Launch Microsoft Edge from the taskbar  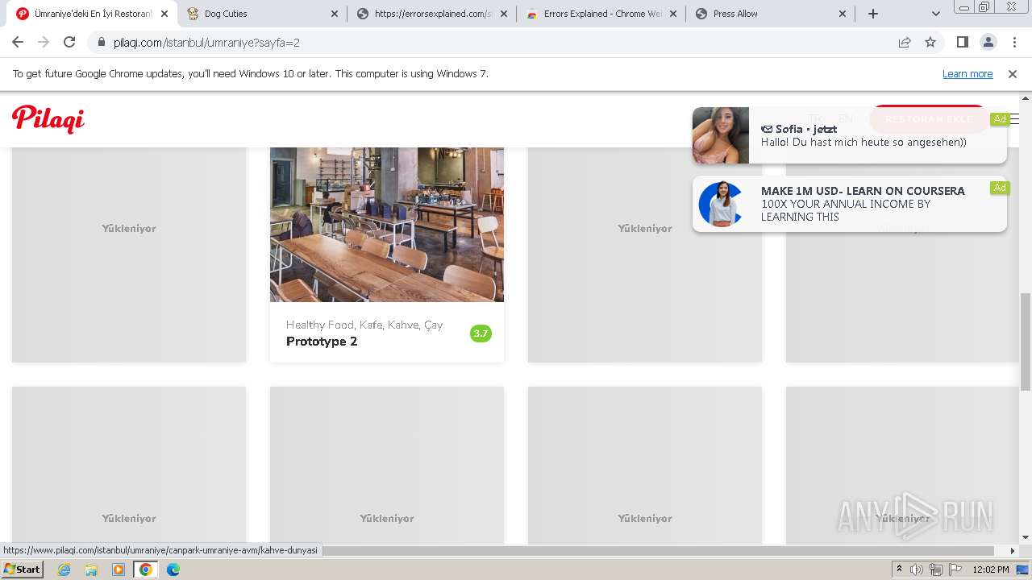coord(173,570)
